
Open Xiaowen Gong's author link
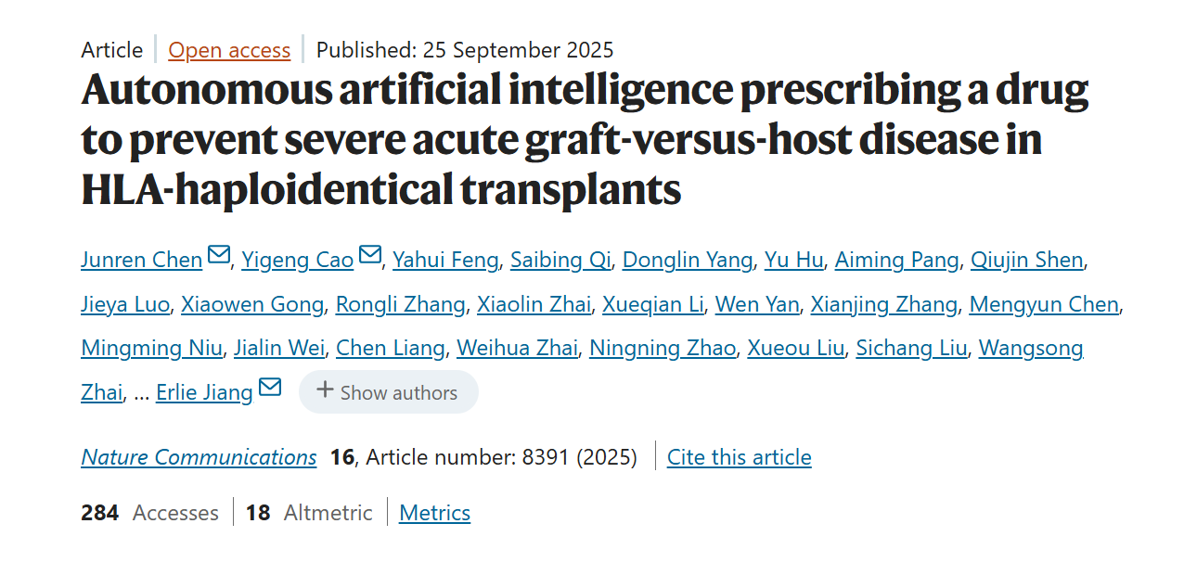pos(252,304)
